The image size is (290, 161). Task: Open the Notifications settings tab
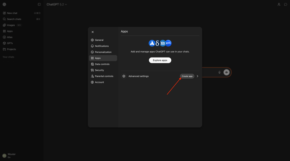[x=103, y=46]
